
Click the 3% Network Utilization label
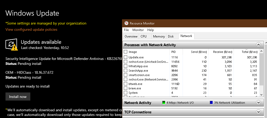(x=230, y=103)
